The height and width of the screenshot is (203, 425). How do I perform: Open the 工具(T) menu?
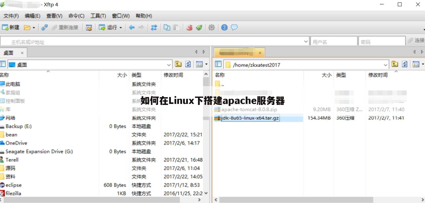click(x=98, y=16)
